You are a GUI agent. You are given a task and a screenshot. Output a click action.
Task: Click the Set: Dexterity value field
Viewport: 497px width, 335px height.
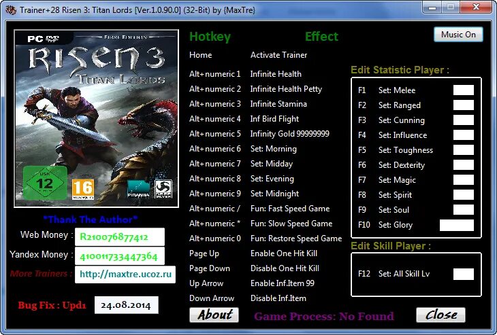[464, 165]
